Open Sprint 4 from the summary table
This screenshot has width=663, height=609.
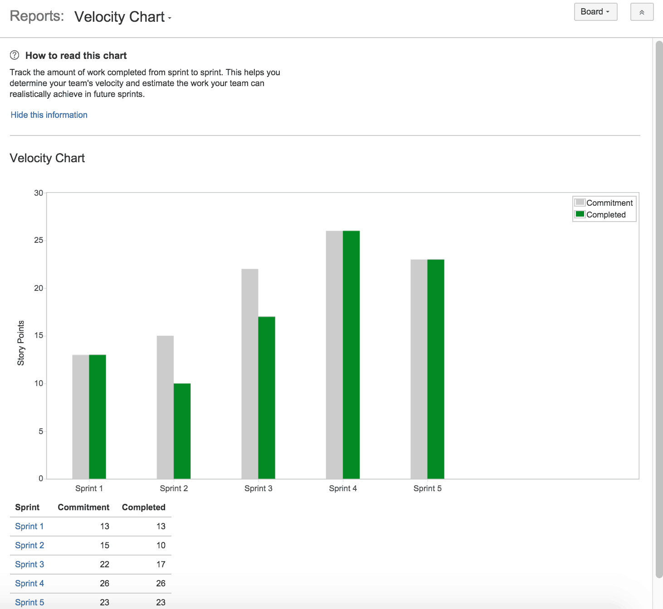pos(29,583)
